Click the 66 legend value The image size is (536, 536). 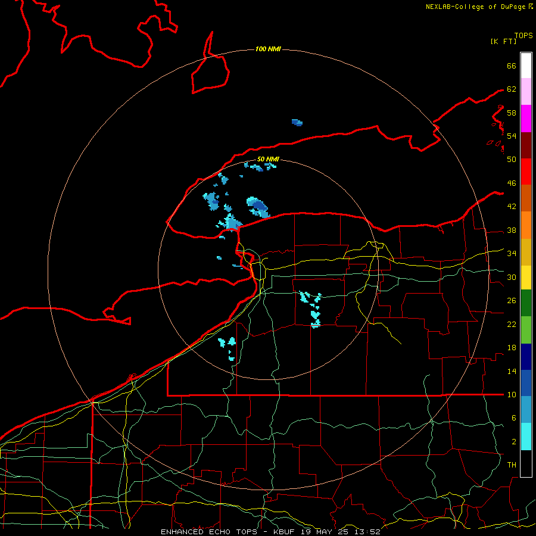(512, 66)
